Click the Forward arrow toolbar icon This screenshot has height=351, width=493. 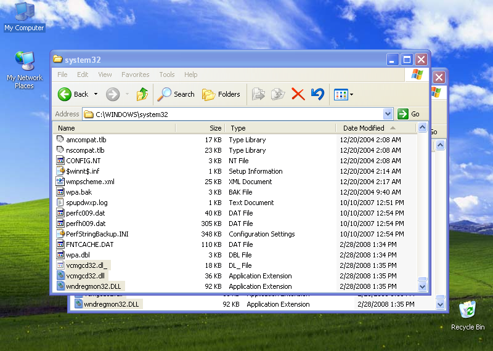(113, 94)
